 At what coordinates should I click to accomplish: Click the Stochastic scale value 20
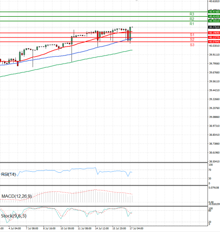[210, 222]
